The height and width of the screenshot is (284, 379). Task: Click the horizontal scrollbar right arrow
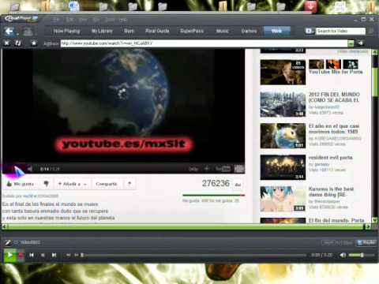368,226
